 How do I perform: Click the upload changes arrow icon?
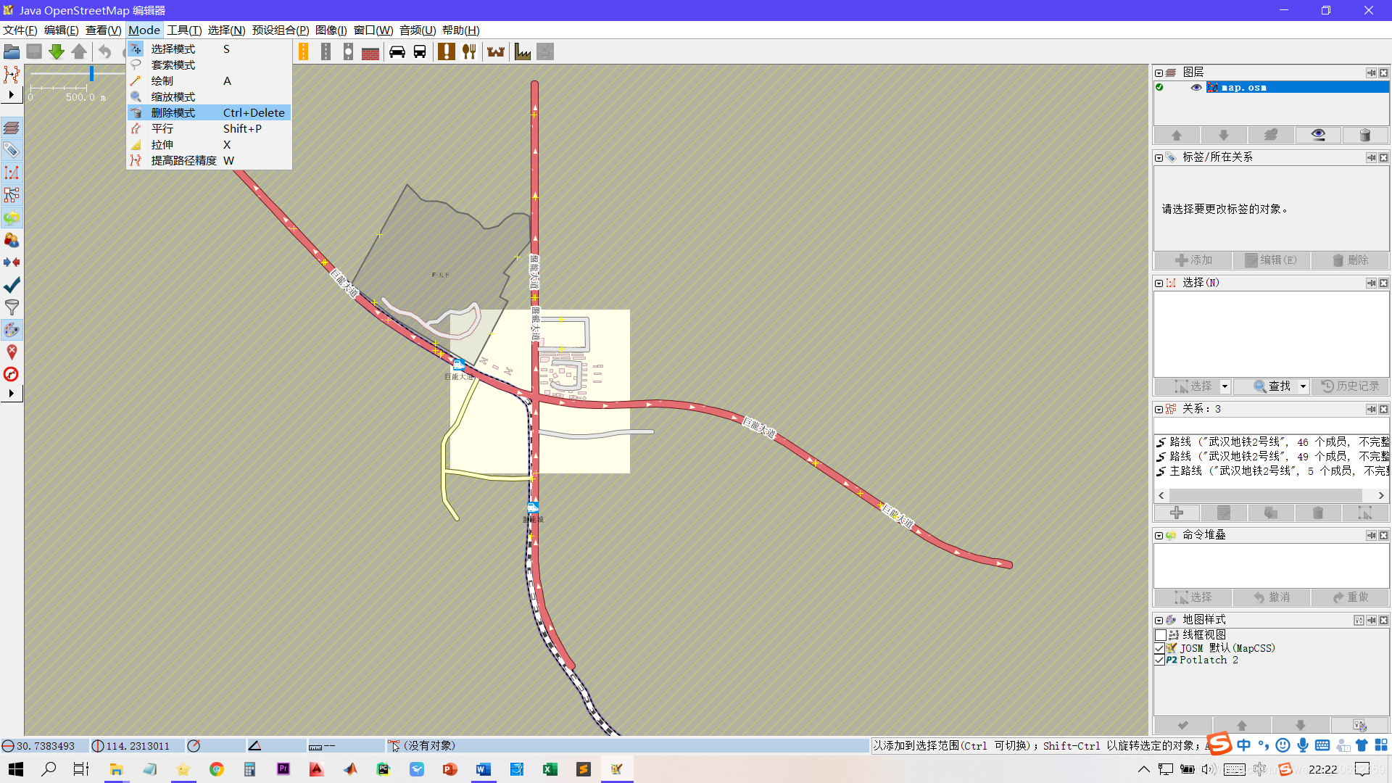[79, 51]
